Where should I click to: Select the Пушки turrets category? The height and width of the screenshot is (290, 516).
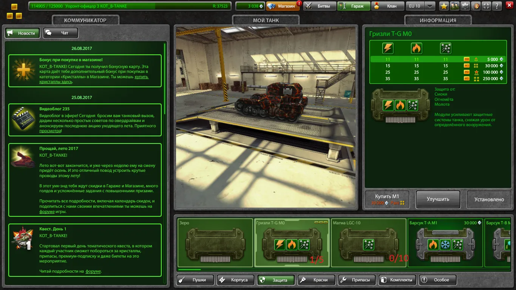point(195,280)
